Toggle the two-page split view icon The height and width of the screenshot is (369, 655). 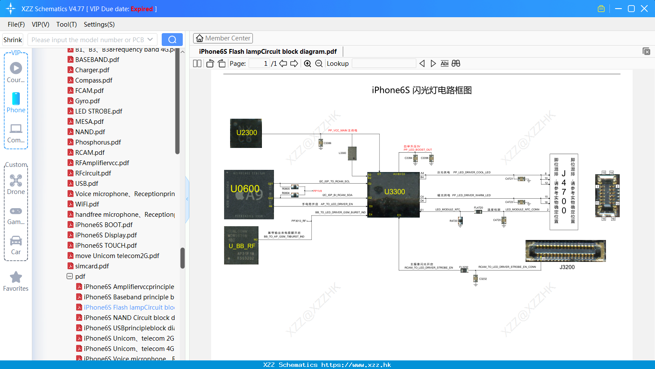coord(197,64)
